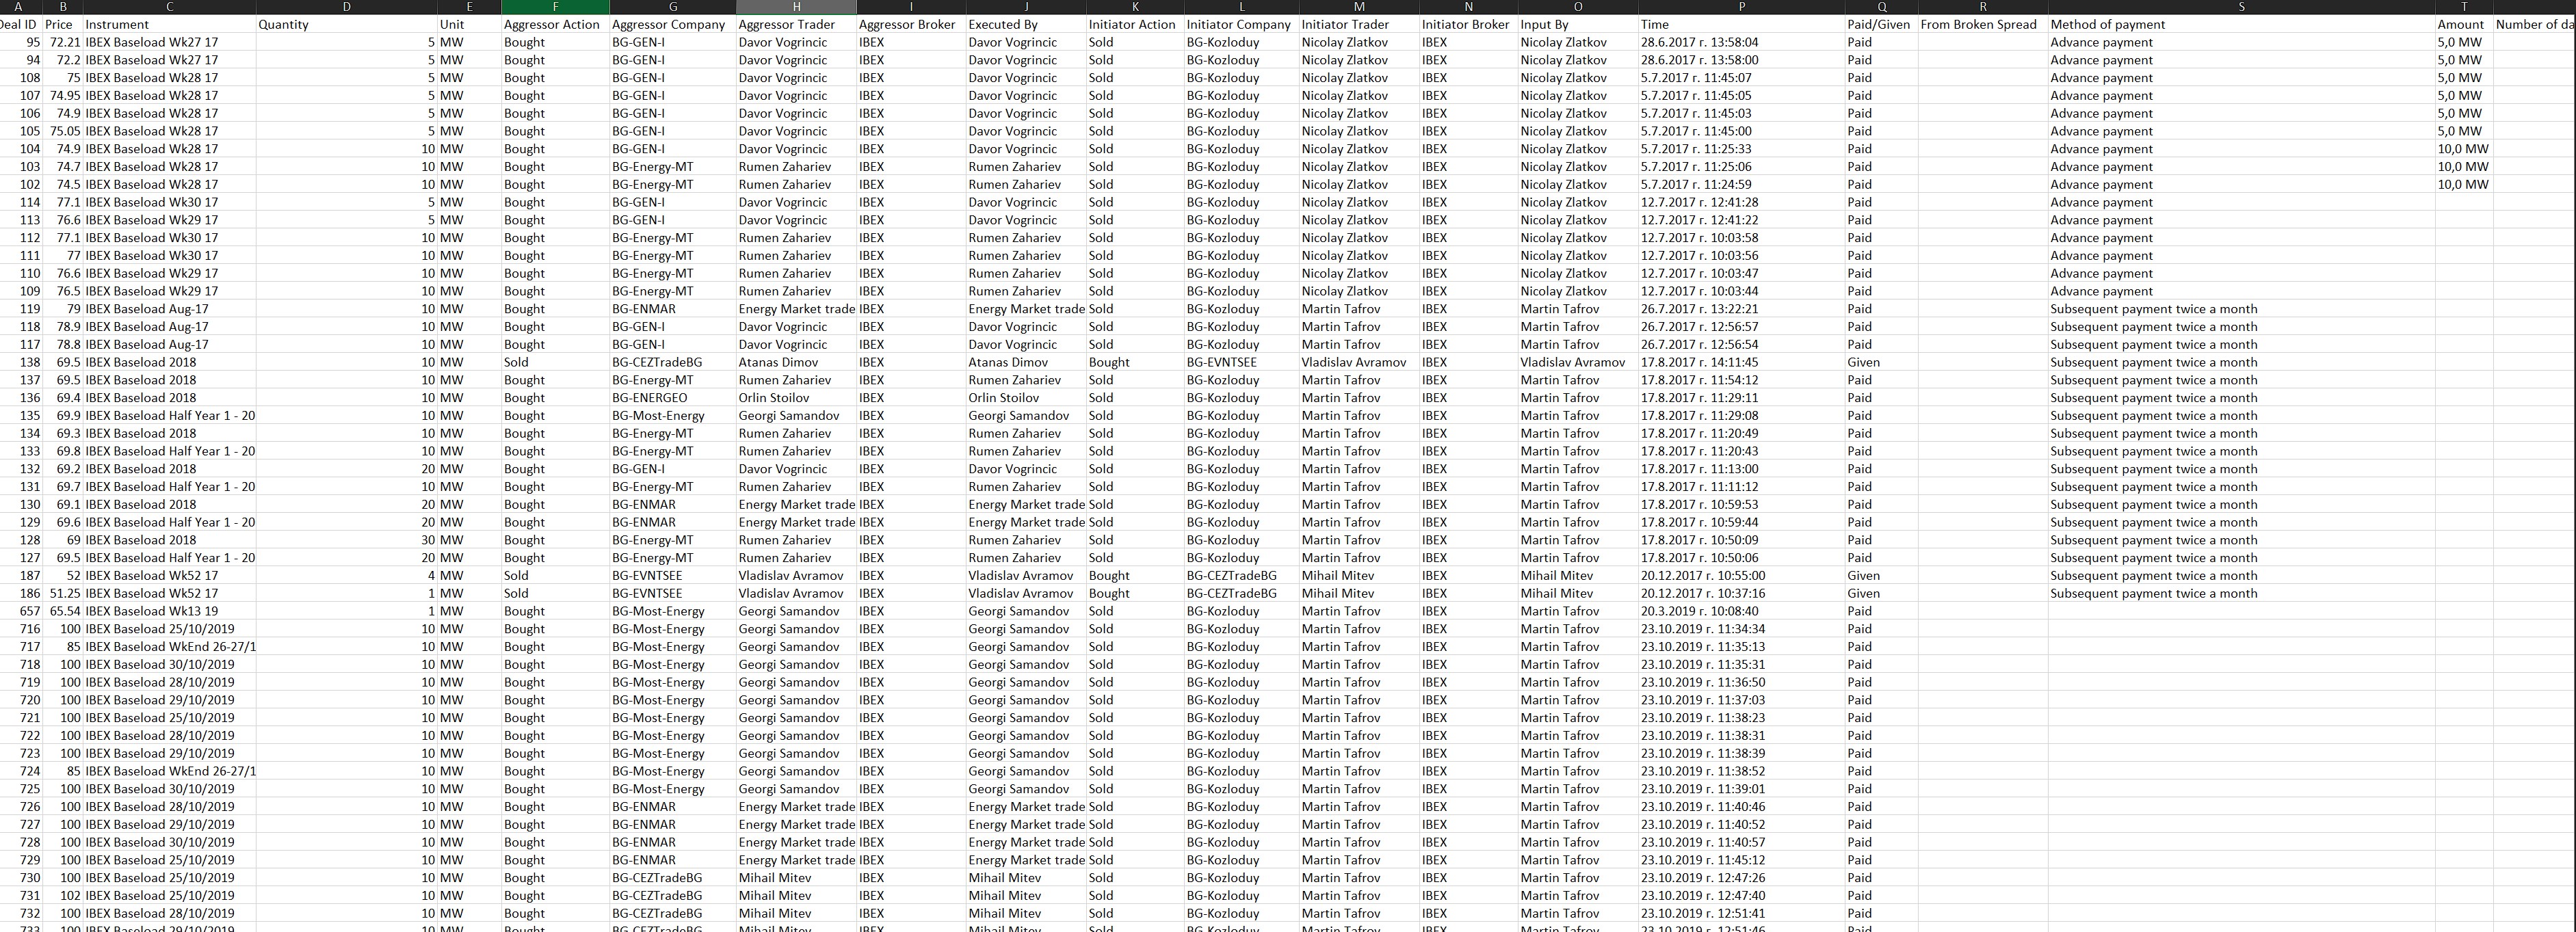
Task: Select time cell '23.10.2019 г. 11:34:34'
Action: 1741,629
